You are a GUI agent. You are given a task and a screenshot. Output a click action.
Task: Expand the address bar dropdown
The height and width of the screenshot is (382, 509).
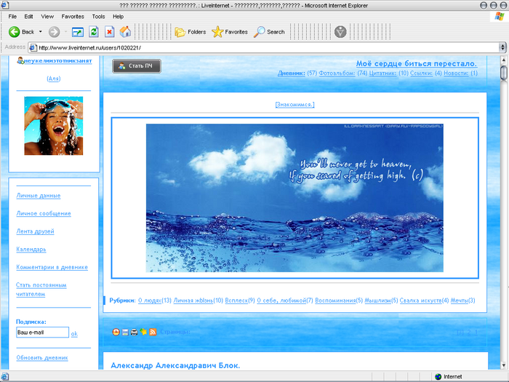[502, 47]
